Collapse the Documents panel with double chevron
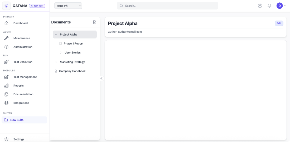 (101, 78)
